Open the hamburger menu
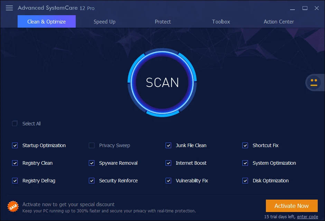The image size is (325, 221). (x=9, y=8)
